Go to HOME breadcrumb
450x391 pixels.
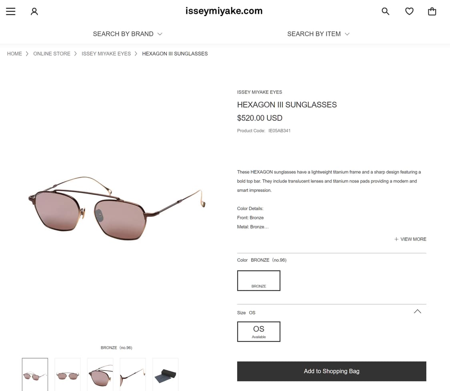coord(14,54)
